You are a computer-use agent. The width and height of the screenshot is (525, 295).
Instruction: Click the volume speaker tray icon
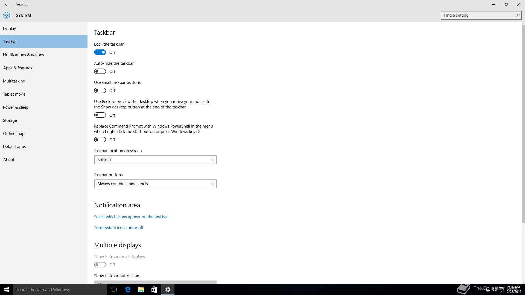tap(495, 290)
